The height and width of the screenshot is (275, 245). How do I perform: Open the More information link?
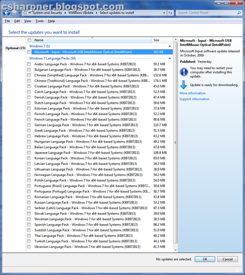click(x=192, y=93)
